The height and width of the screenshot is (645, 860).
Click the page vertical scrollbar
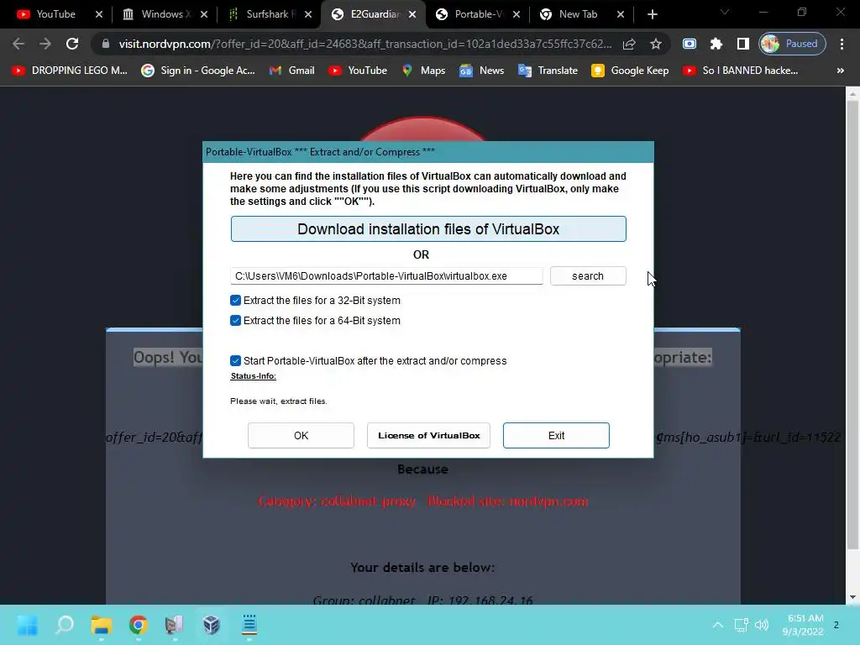(x=852, y=325)
